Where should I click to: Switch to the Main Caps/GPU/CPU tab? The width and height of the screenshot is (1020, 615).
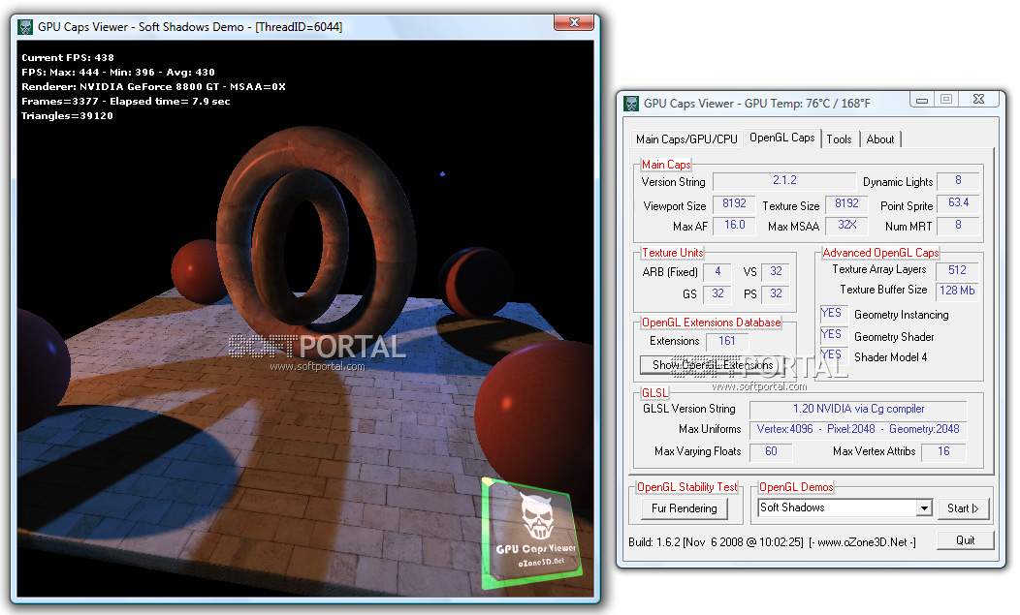[686, 139]
